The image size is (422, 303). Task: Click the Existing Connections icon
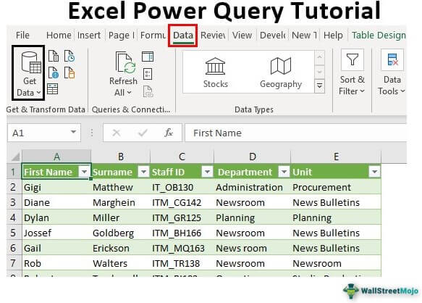(69, 72)
